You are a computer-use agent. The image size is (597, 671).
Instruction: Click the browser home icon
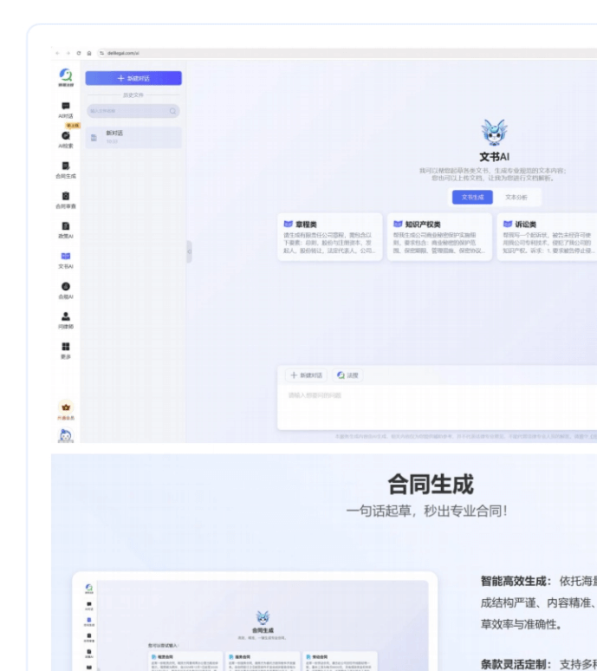(x=89, y=53)
